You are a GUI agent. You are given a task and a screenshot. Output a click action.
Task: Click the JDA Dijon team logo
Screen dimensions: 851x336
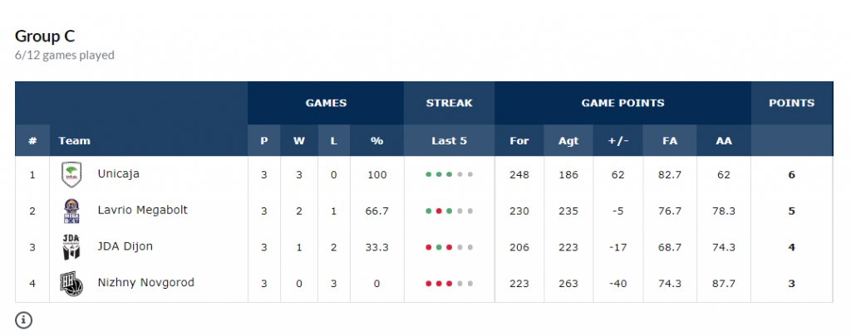click(71, 247)
